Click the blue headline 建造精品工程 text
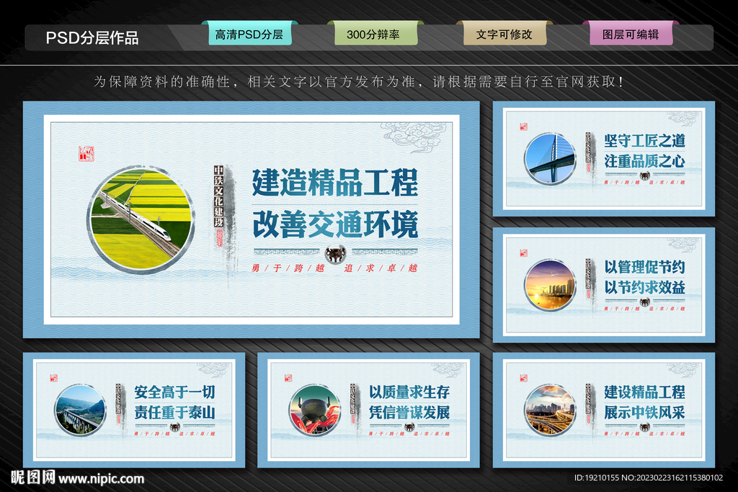This screenshot has height=492, width=738. tap(335, 183)
